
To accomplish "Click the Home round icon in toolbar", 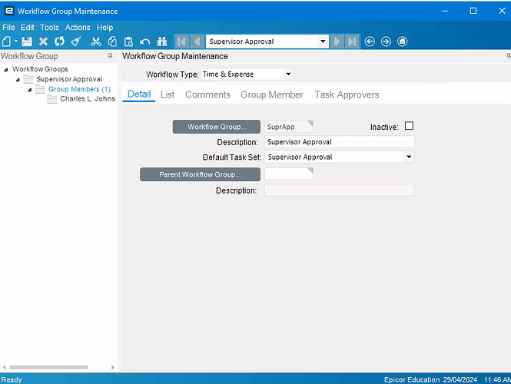I will [402, 41].
